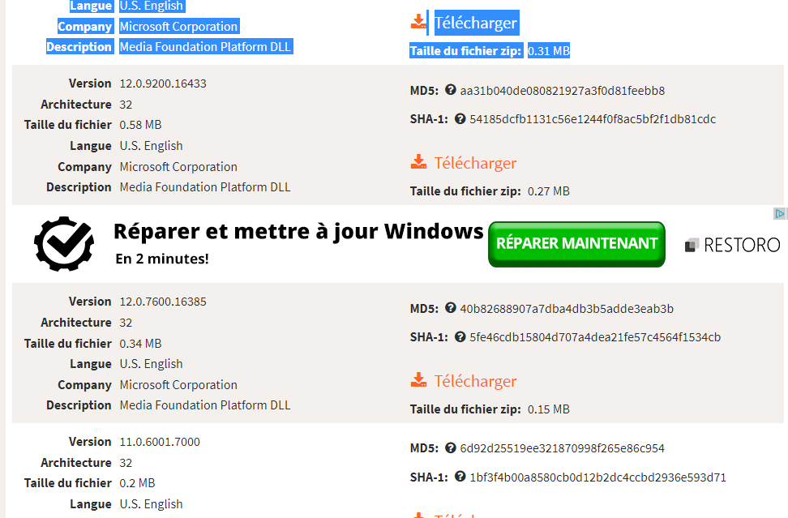The width and height of the screenshot is (788, 518).
Task: Click version number 11.0.6001.7000
Action: tap(160, 442)
